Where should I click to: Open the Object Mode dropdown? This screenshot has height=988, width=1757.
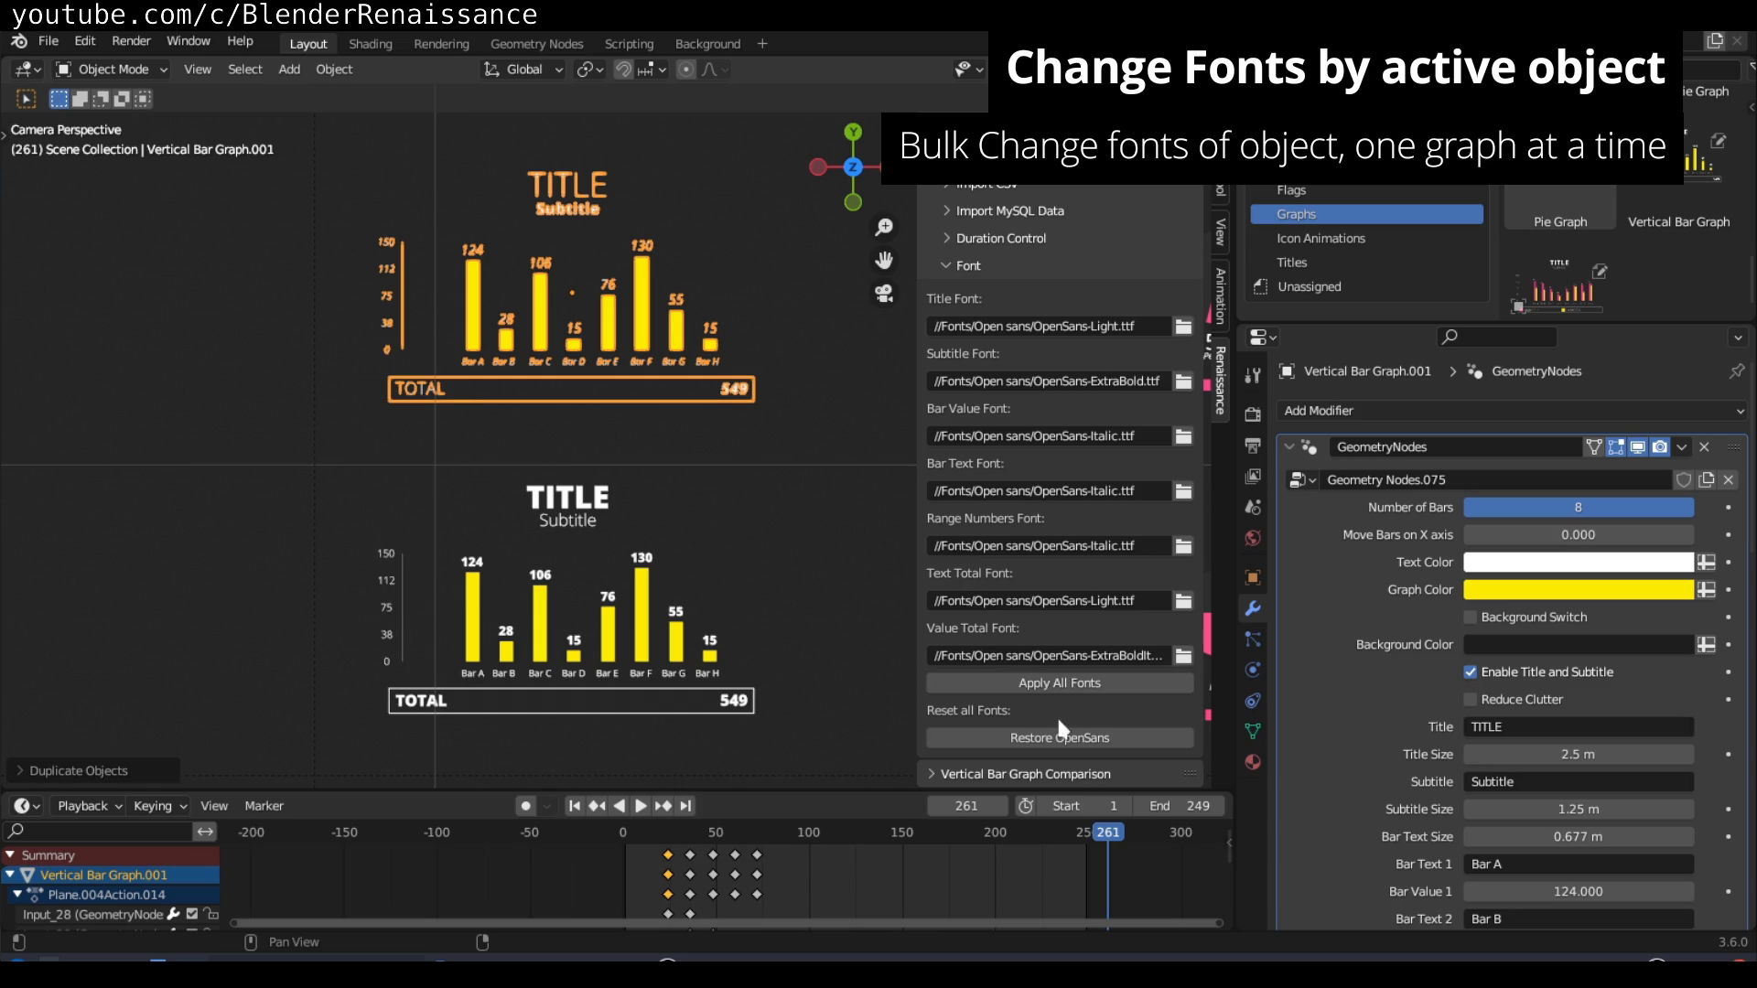[x=110, y=69]
